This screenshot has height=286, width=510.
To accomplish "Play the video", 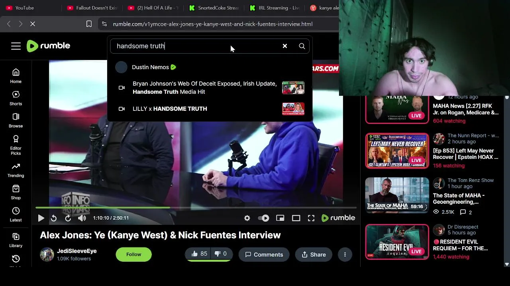I will pos(41,218).
